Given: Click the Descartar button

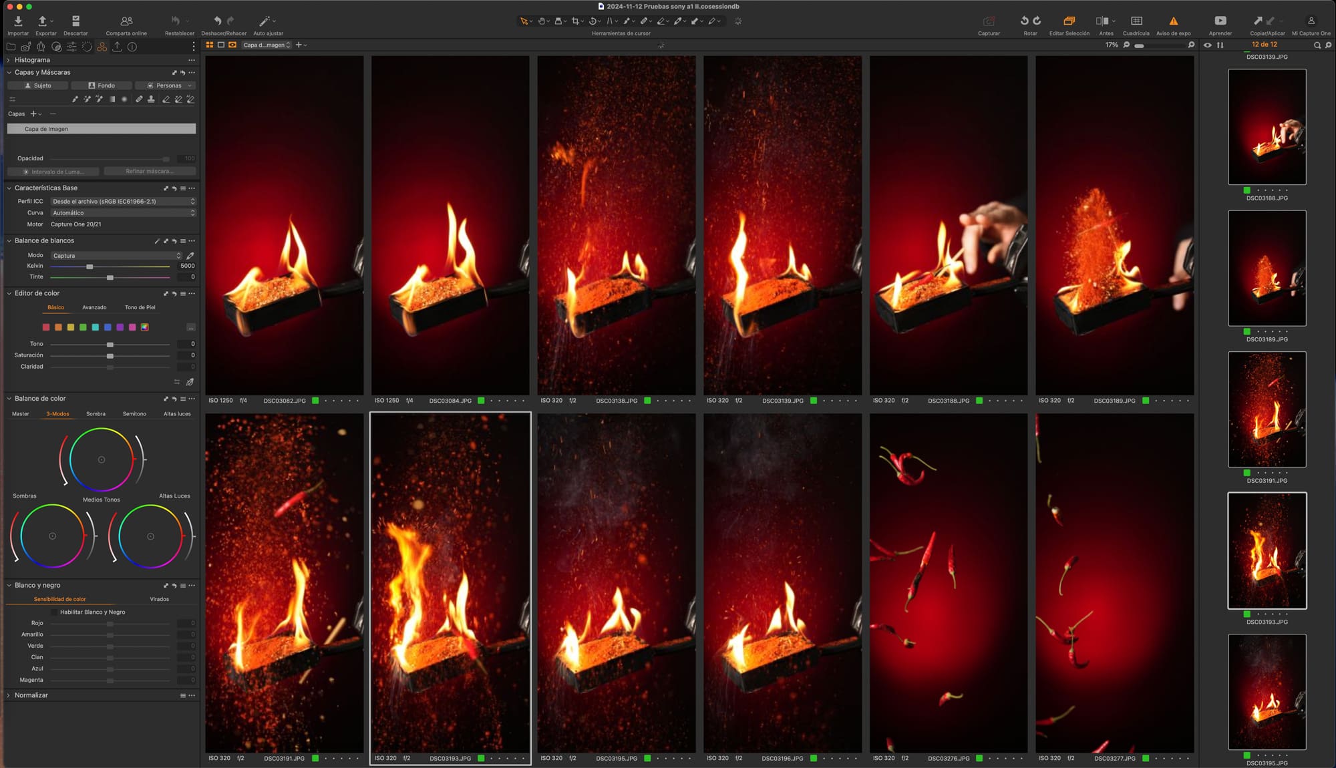Looking at the screenshot, I should click(x=75, y=25).
